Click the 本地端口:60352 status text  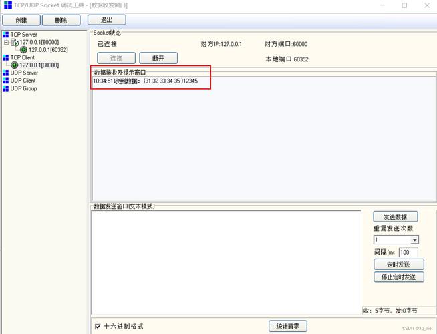pyautogui.click(x=287, y=59)
